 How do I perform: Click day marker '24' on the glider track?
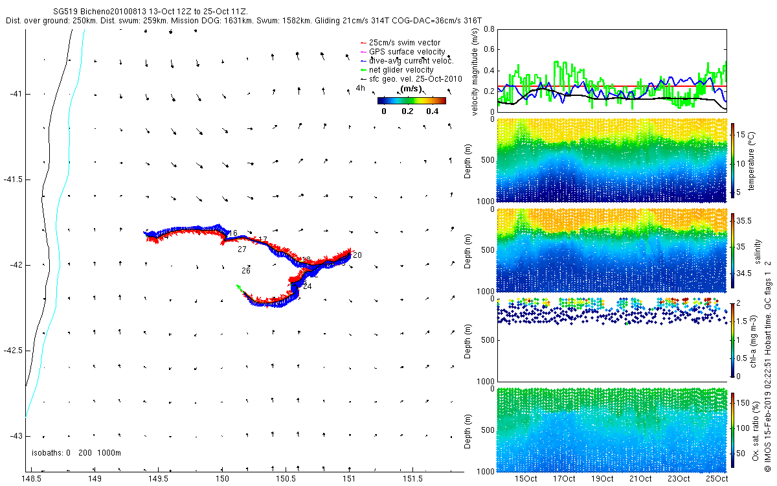[308, 286]
